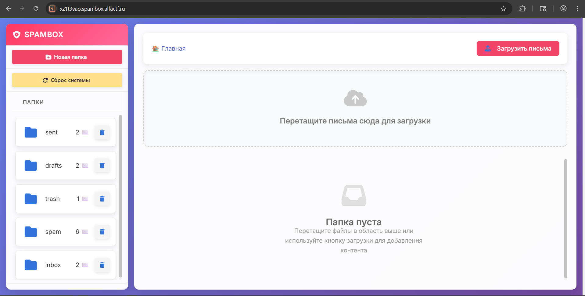The image size is (585, 296).
Task: Delete the spam folder using trash icon
Action: [x=102, y=232]
